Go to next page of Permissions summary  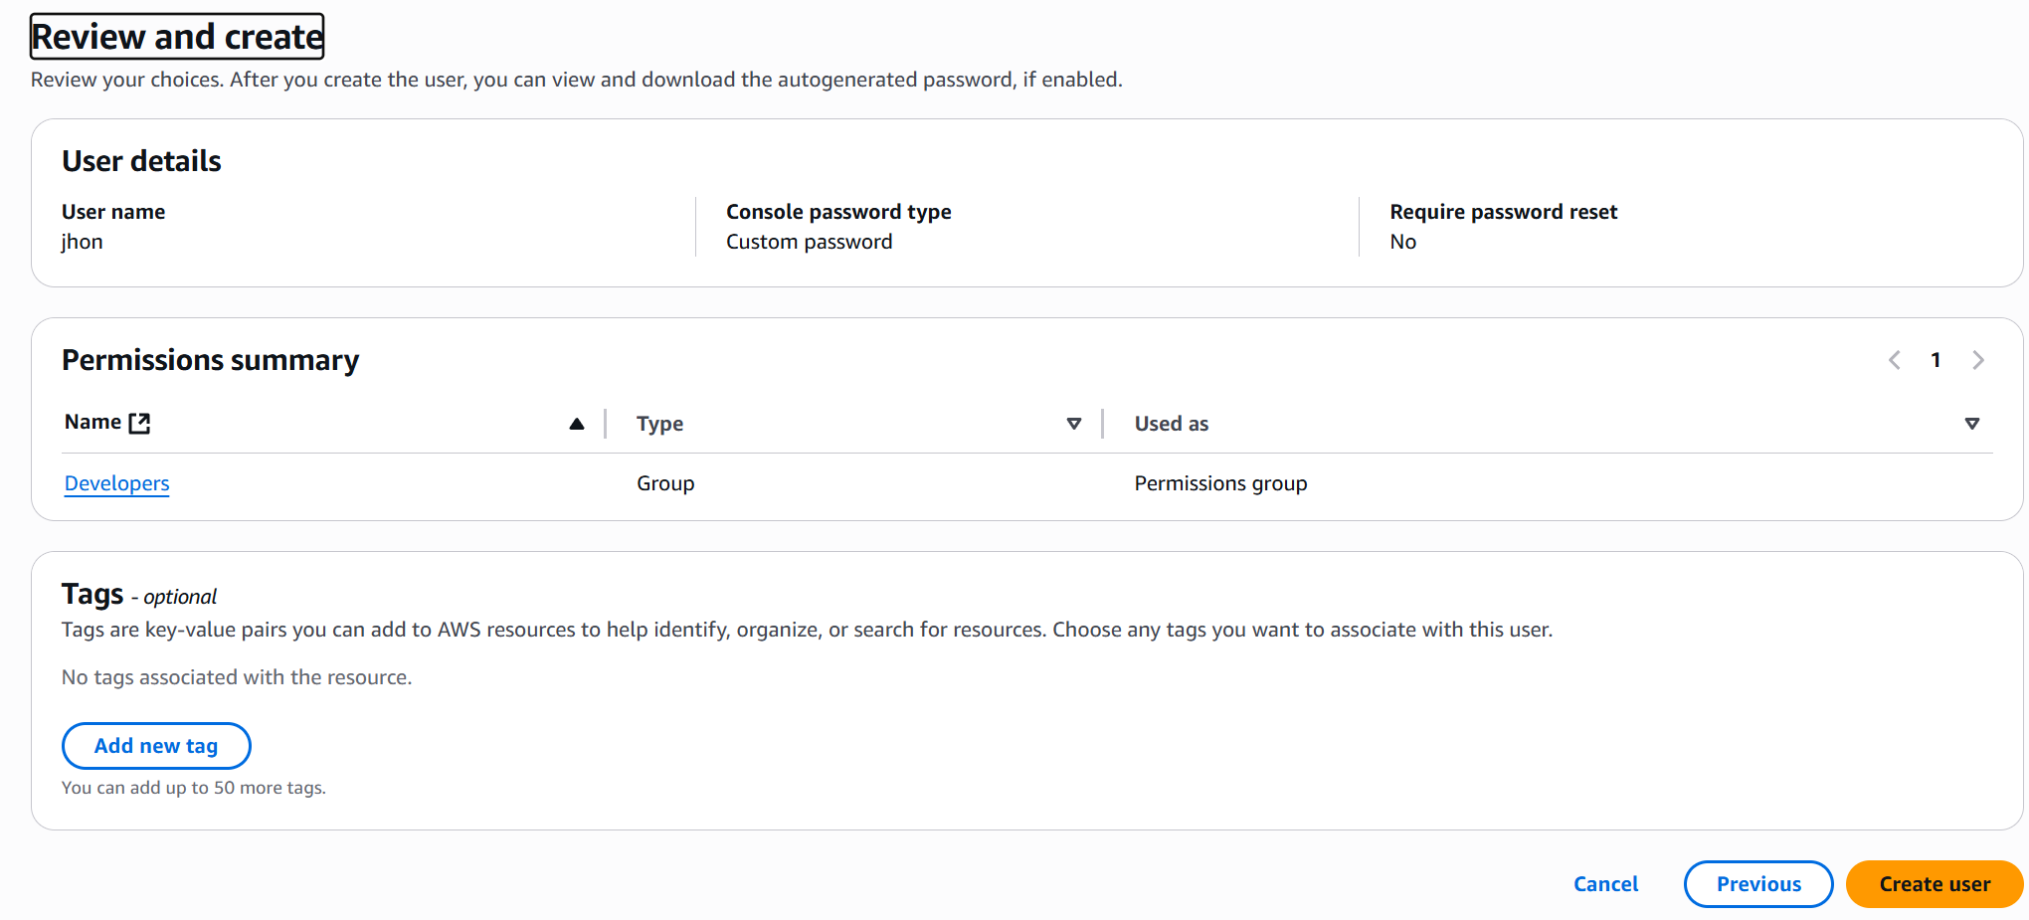click(1977, 360)
